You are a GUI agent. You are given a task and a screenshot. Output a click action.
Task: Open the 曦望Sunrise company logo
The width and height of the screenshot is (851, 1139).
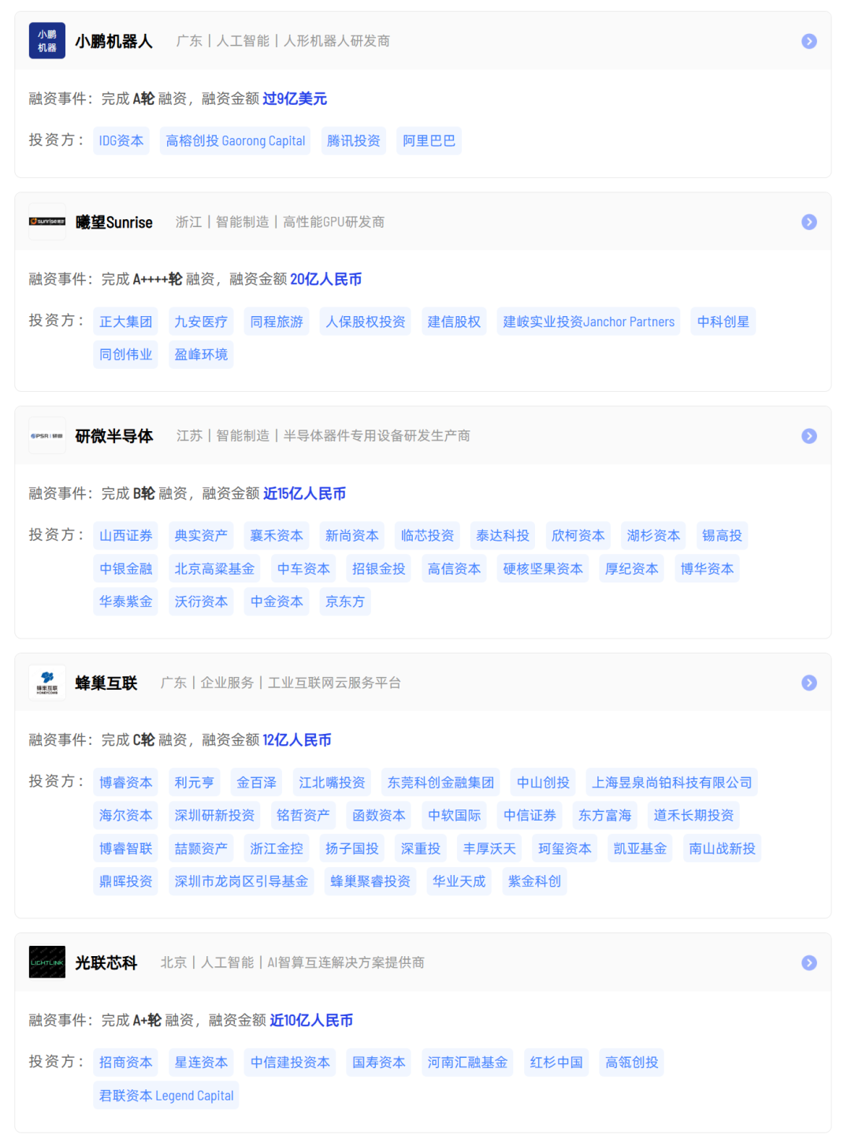(47, 221)
